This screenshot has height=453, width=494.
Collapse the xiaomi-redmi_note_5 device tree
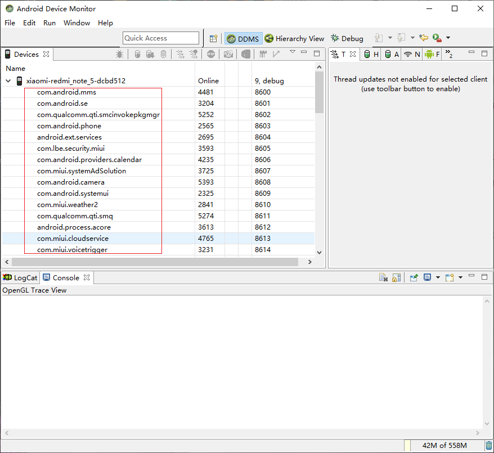click(x=8, y=80)
